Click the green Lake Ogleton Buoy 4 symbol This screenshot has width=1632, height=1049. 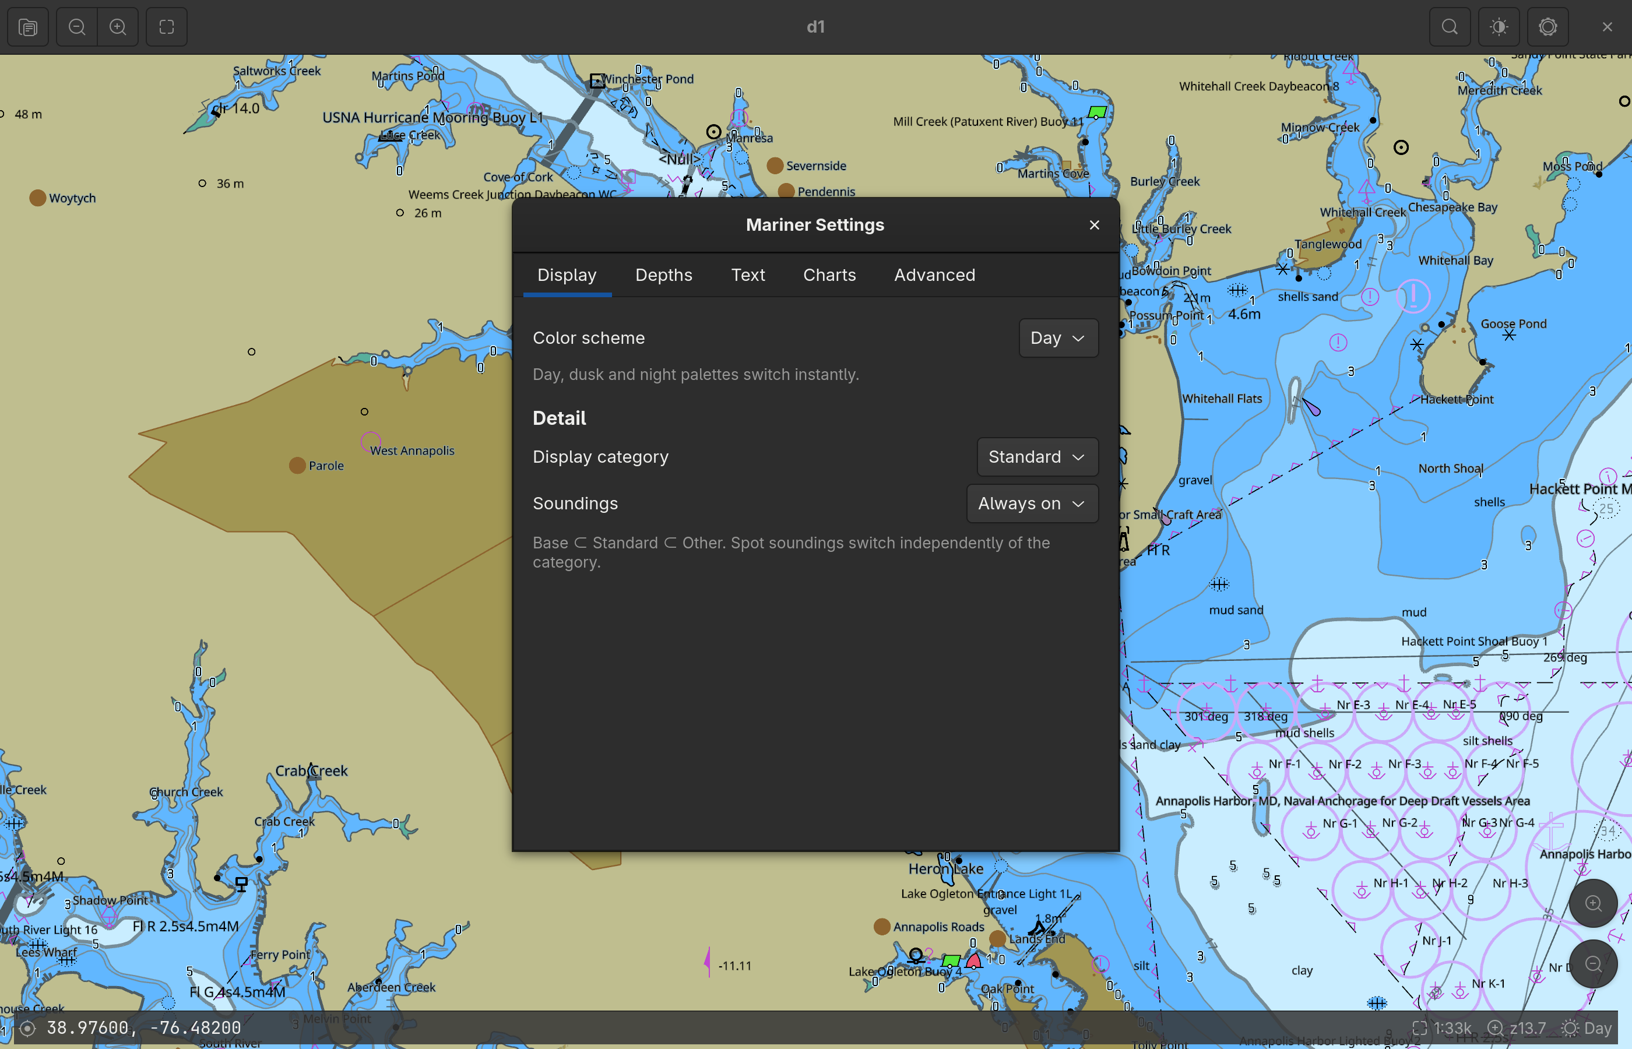[x=951, y=960]
